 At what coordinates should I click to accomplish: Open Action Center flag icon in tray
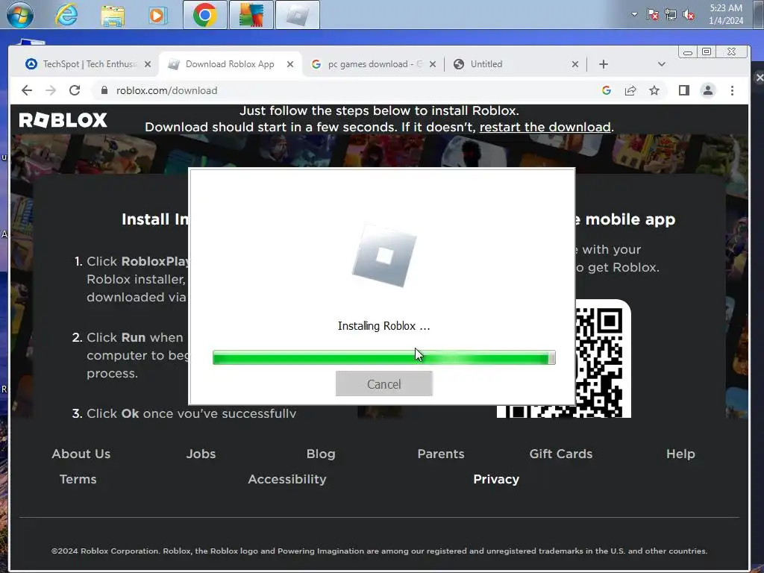coord(653,15)
